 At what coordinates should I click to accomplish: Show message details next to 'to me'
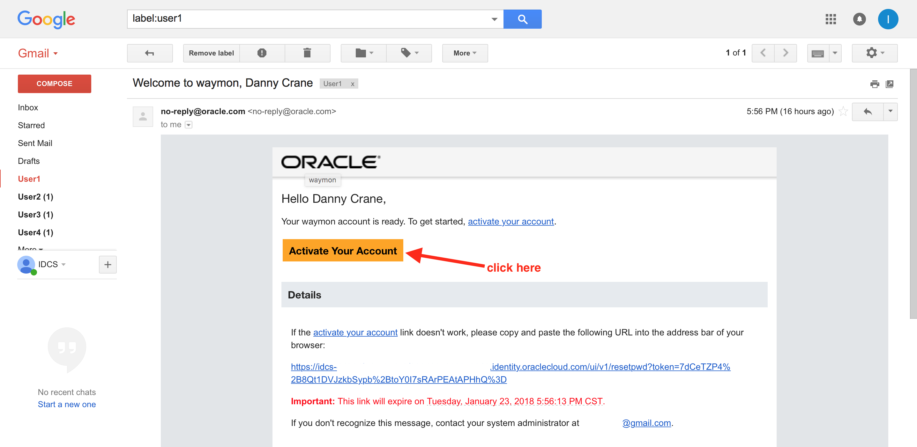pos(189,125)
